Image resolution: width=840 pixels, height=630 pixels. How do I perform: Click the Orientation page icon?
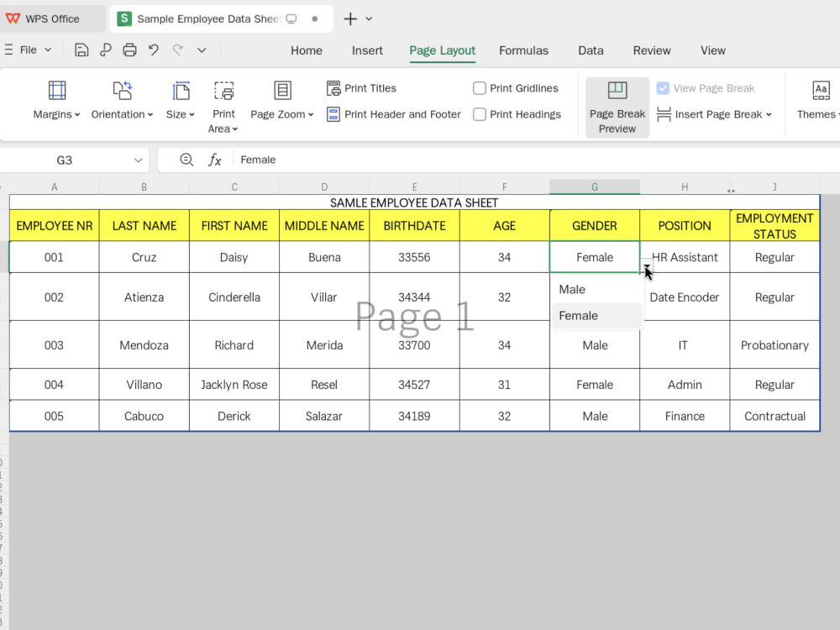[x=122, y=91]
